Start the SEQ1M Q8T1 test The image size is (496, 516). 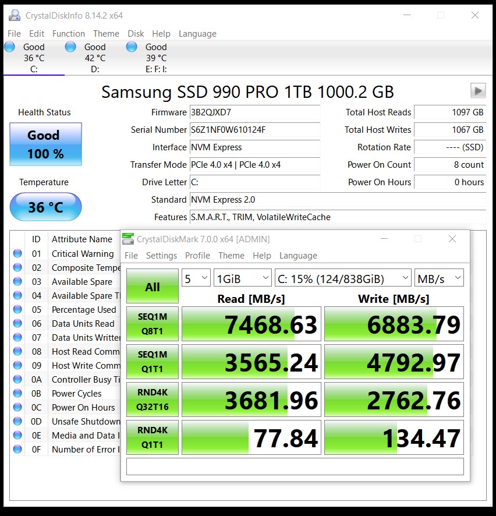153,324
